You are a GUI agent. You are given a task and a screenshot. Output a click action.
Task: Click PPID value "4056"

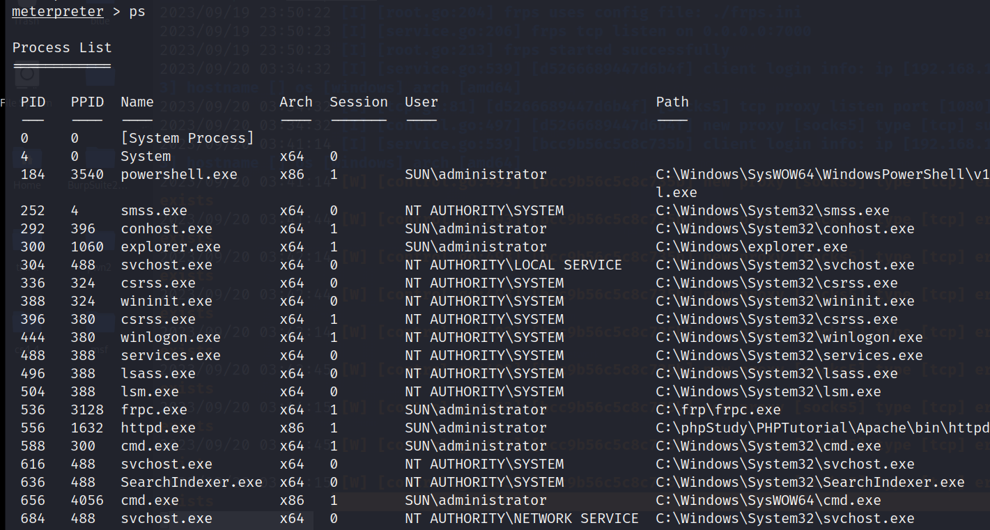[87, 500]
